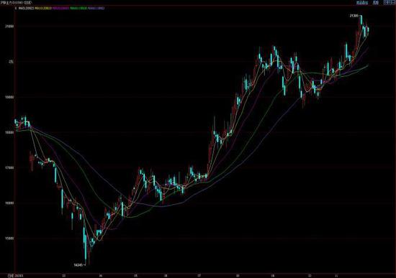Screen dimensions: 396x278
Task: Click the 14245 low price marker
Action: (78, 265)
